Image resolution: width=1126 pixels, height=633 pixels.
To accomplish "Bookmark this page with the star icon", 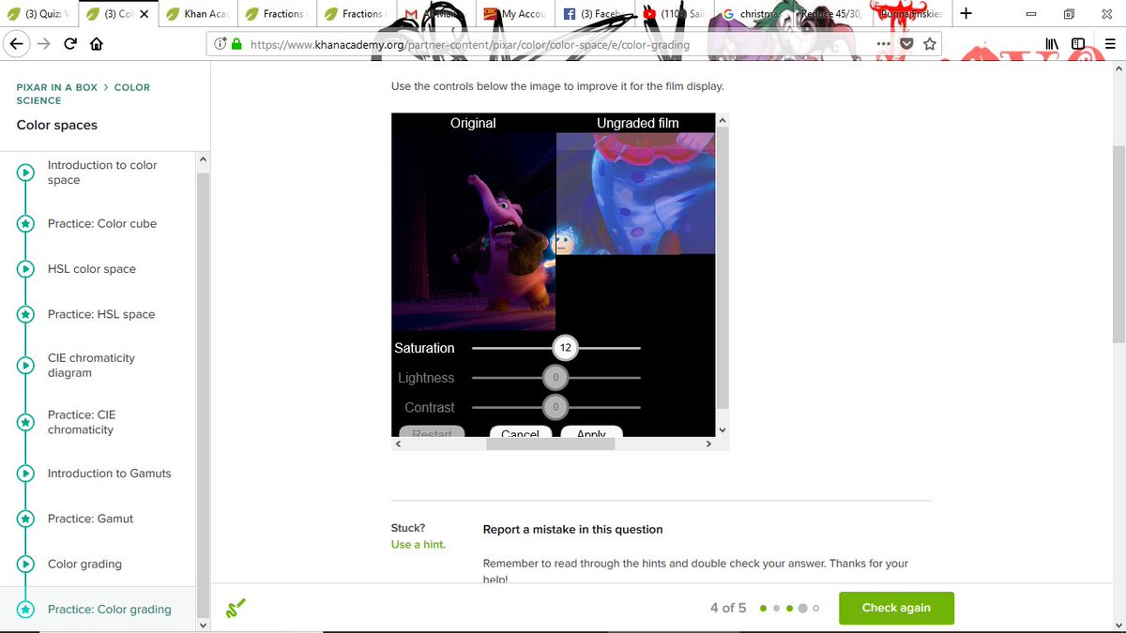I will click(x=930, y=44).
